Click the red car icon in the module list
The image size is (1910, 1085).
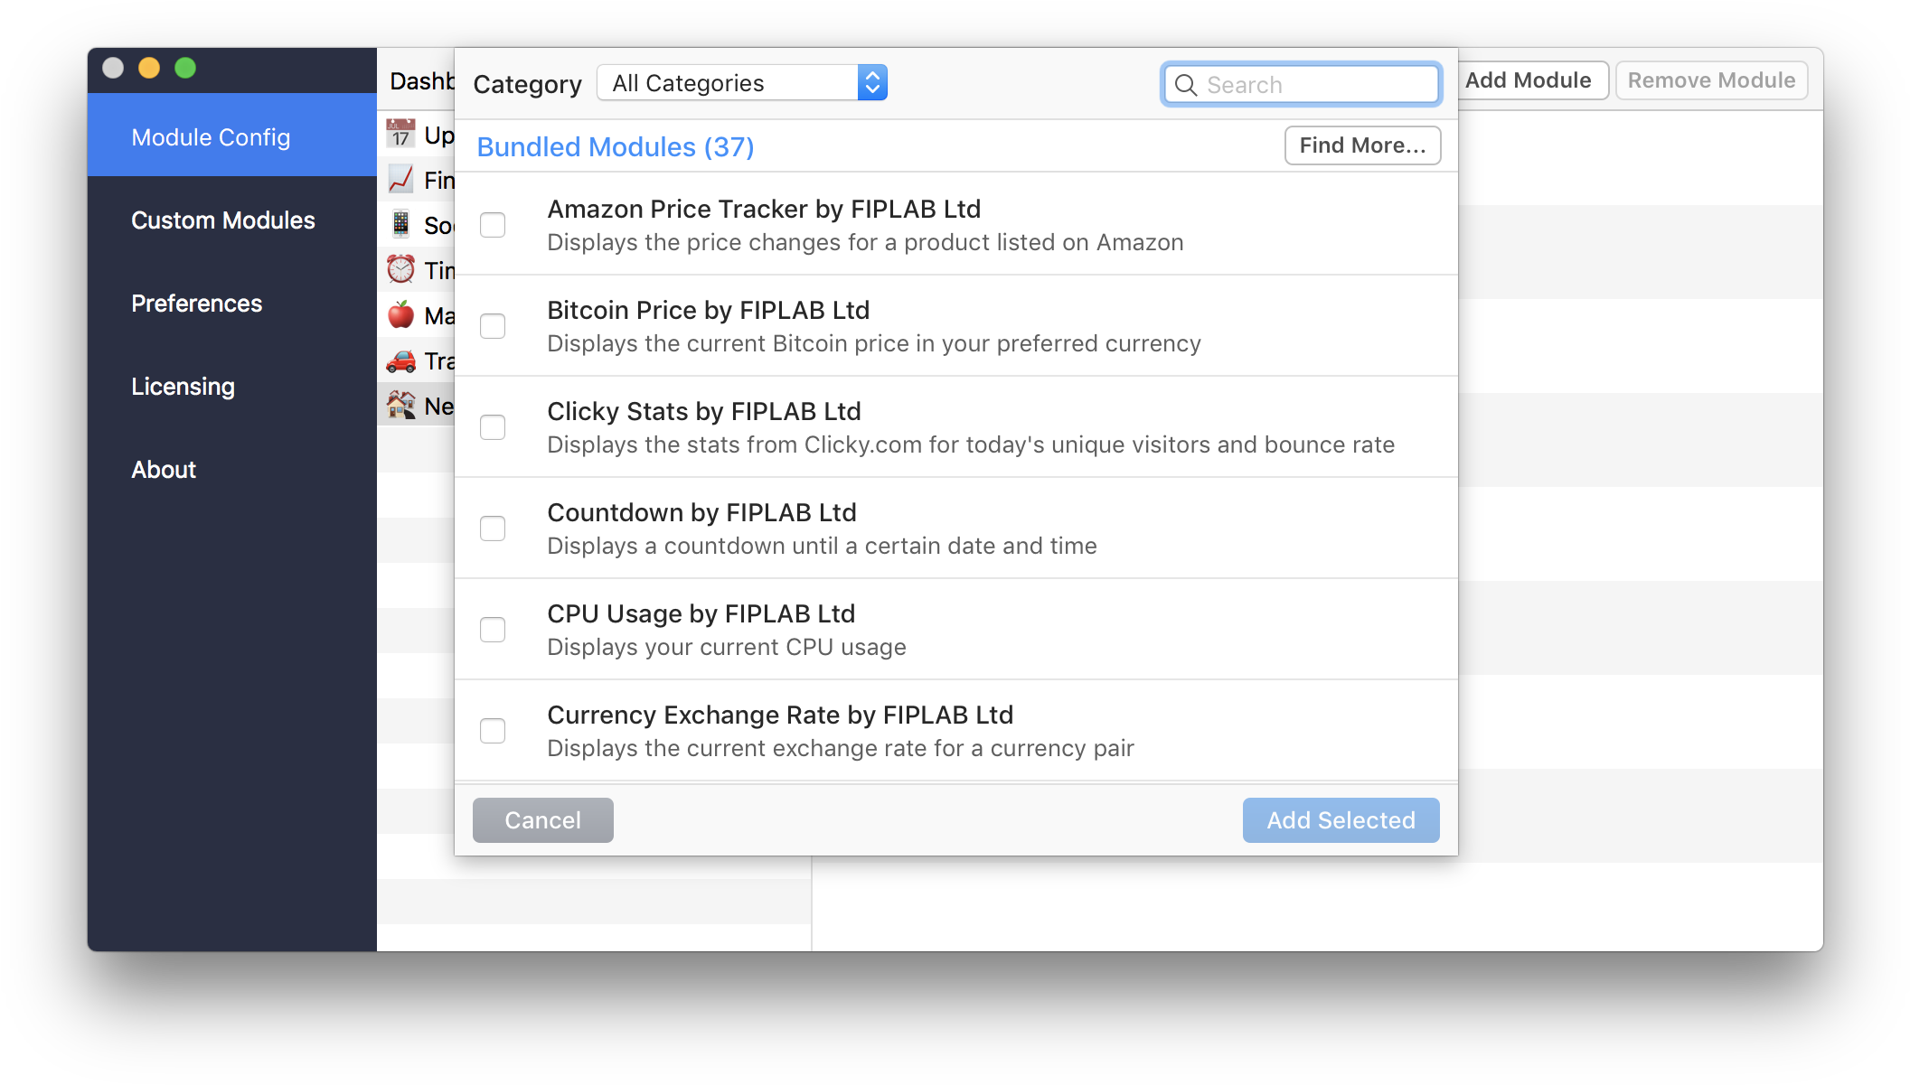point(400,360)
